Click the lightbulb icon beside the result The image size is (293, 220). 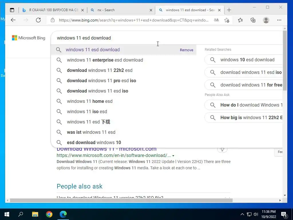click(222, 150)
